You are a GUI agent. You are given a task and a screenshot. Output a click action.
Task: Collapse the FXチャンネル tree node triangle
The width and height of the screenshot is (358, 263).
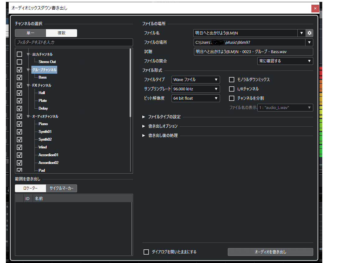[x=28, y=85]
